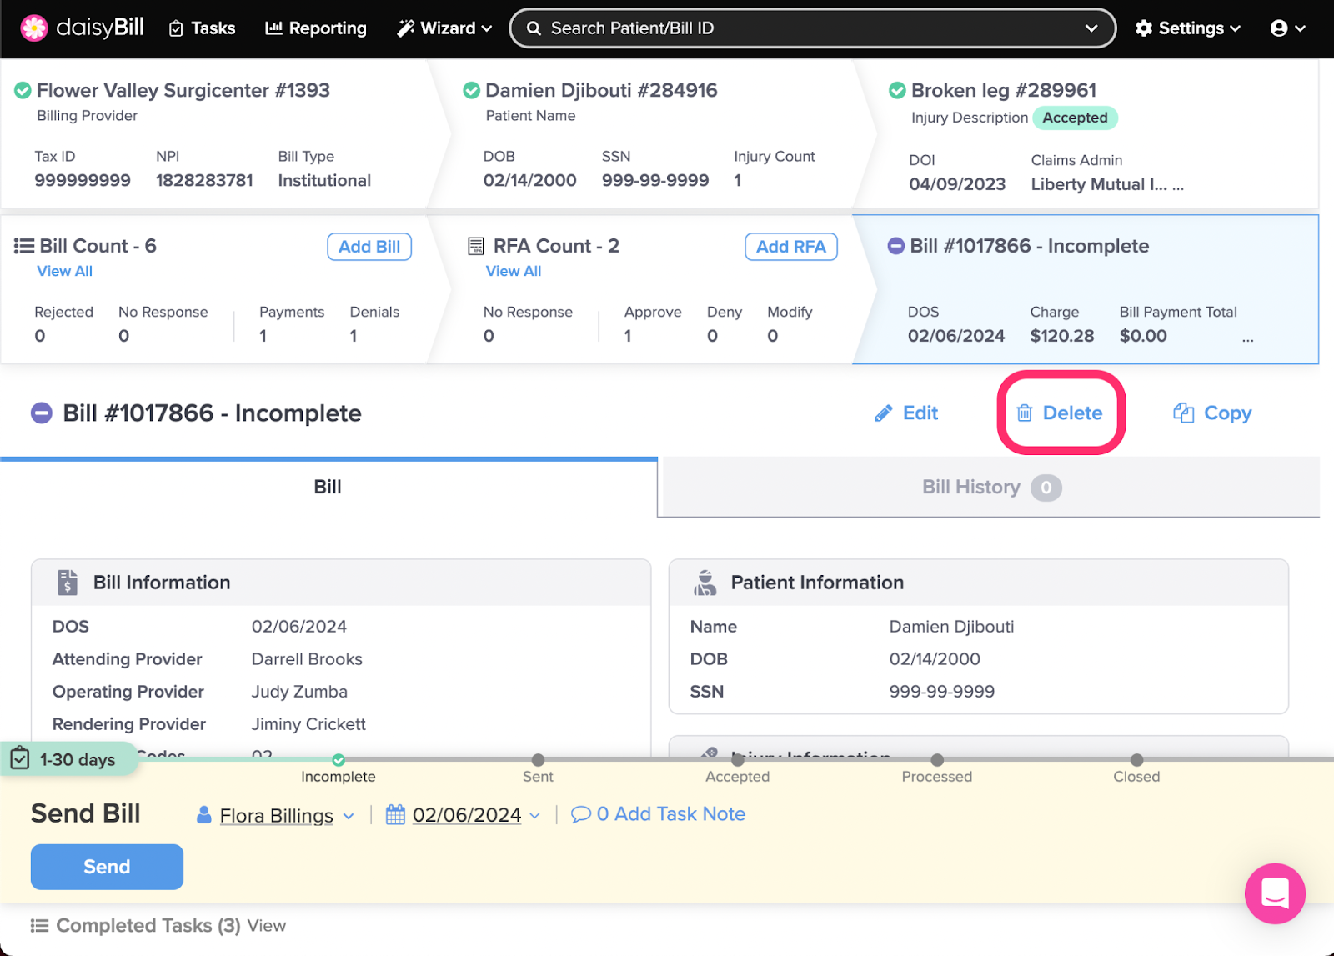Click the pencil Edit icon
This screenshot has height=956, width=1334.
pos(883,413)
